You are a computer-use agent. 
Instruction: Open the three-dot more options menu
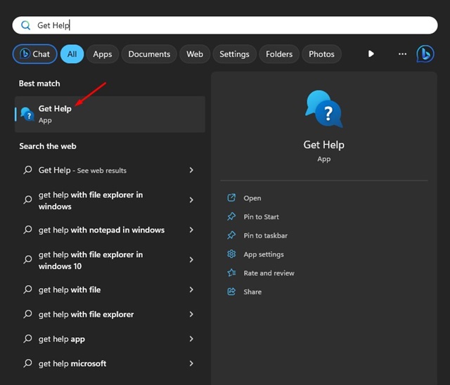coord(402,54)
